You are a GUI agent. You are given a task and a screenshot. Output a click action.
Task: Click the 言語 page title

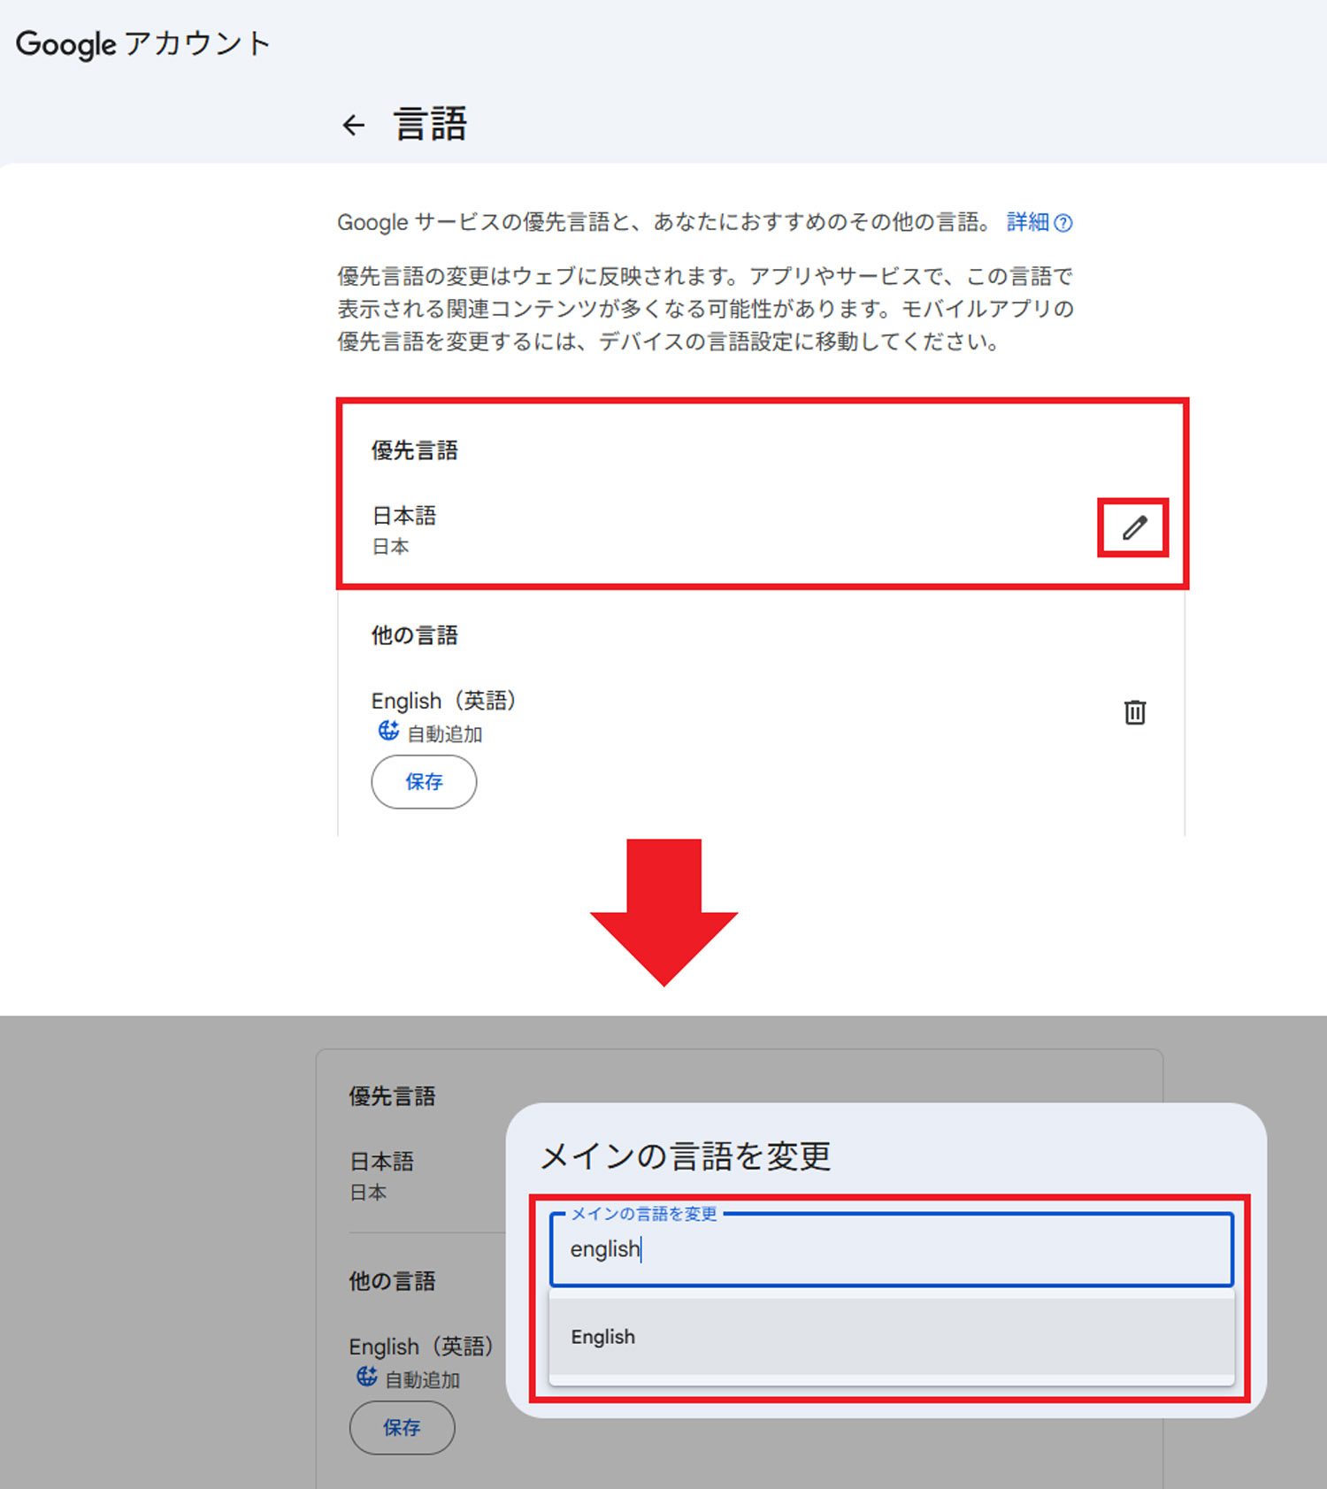(x=430, y=124)
